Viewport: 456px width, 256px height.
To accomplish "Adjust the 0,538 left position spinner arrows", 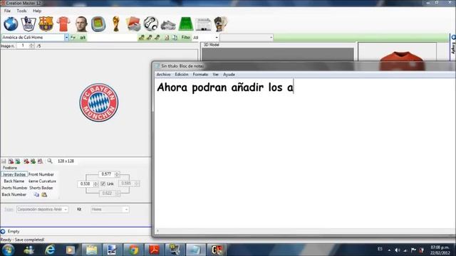I will click(95, 183).
